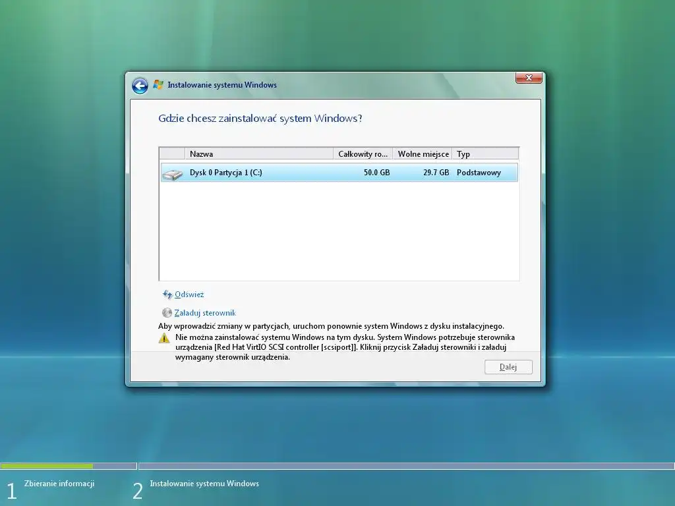Click the yellow warning triangle icon
The width and height of the screenshot is (675, 506).
point(164,338)
